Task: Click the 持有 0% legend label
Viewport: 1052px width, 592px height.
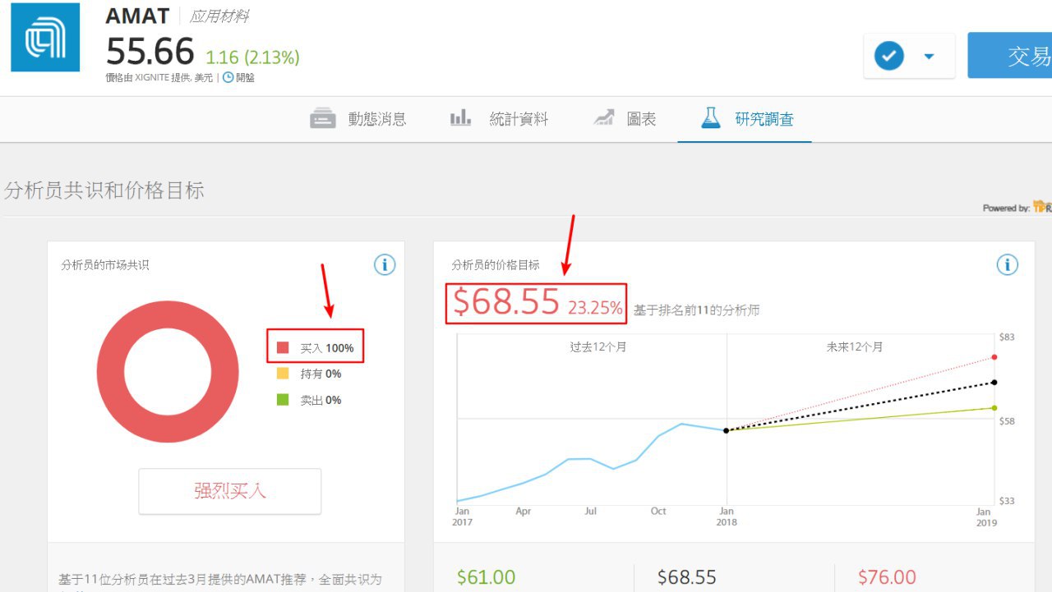Action: (x=321, y=374)
